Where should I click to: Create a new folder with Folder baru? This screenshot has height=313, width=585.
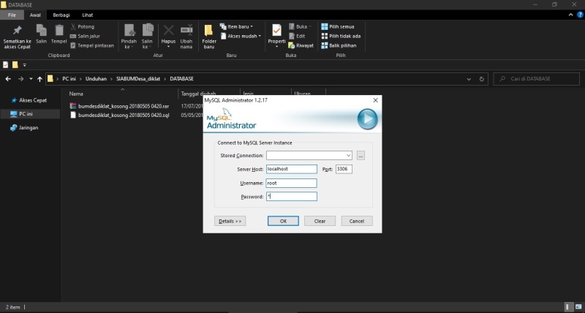pos(209,37)
